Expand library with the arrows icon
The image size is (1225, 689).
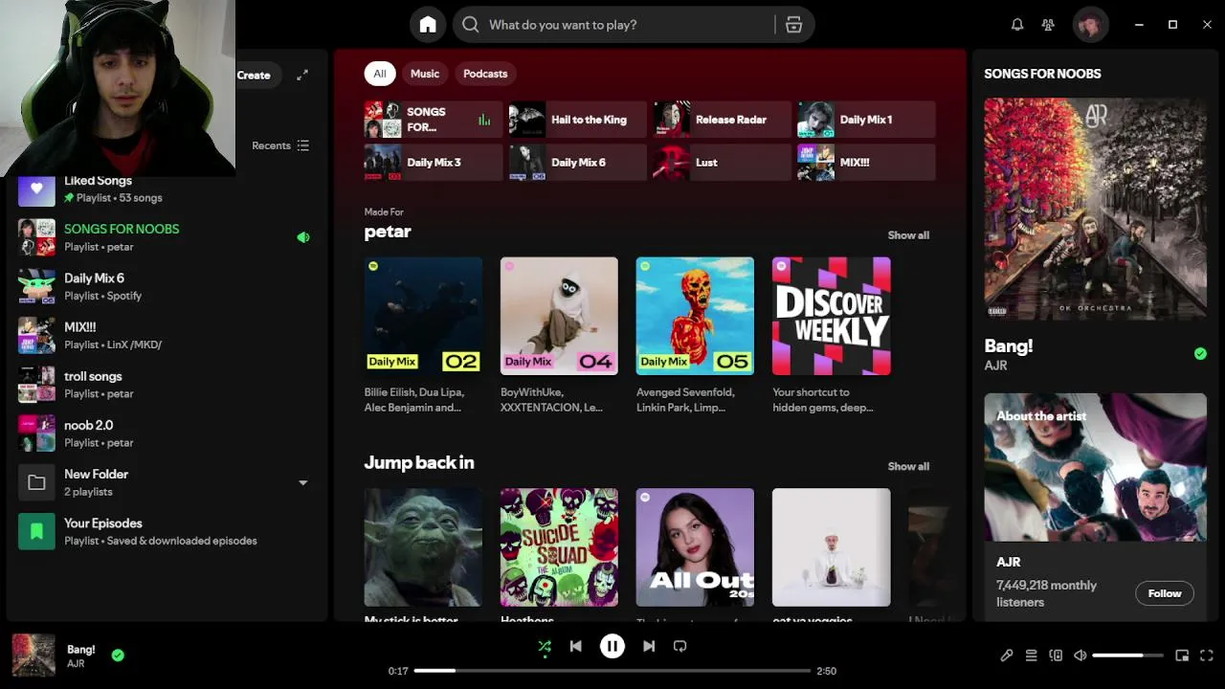[x=302, y=75]
